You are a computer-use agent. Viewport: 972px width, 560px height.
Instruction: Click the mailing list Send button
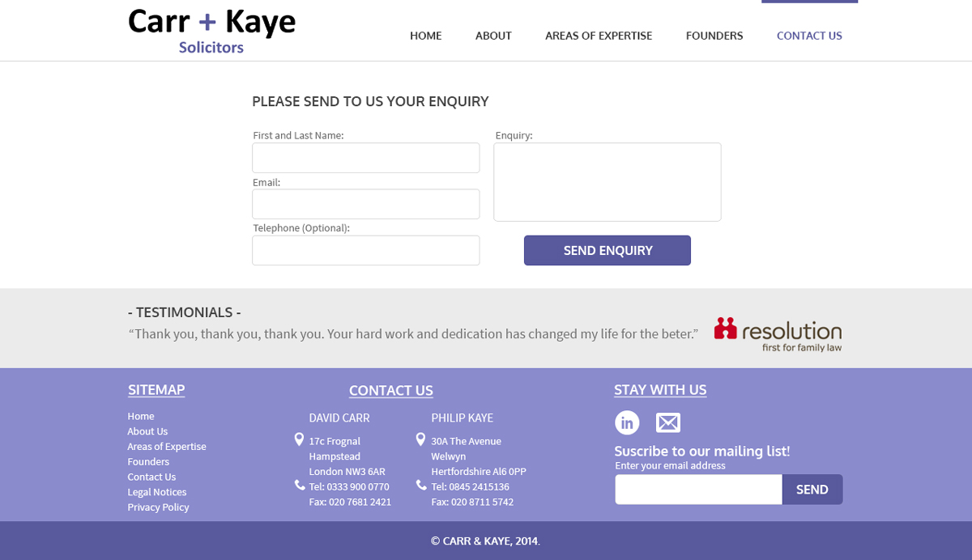812,490
